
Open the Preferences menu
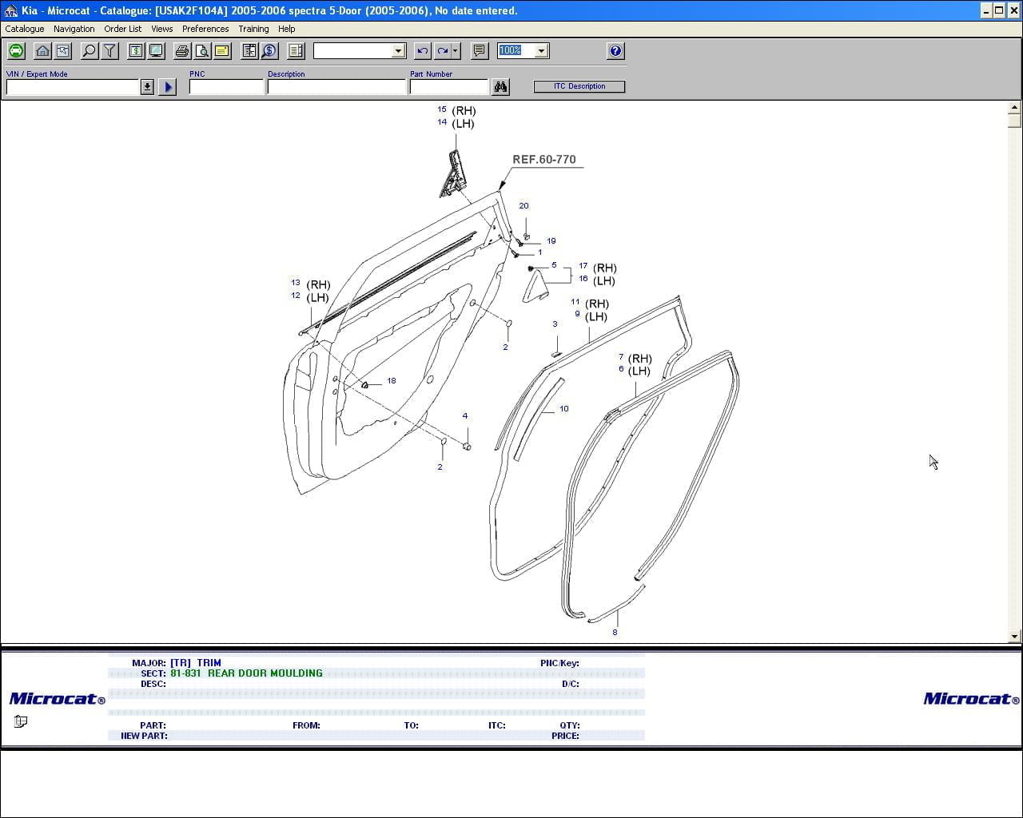(x=205, y=29)
